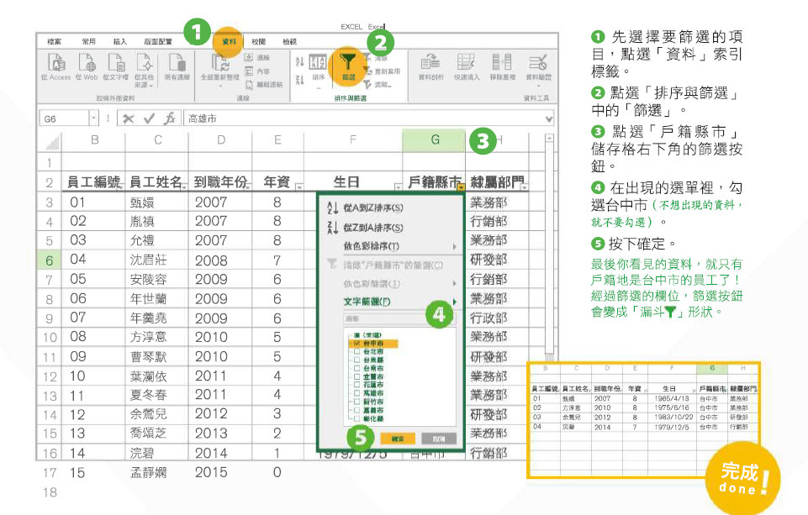The height and width of the screenshot is (515, 808).
Task: Click the 從 Access import icon
Action: coord(56,63)
